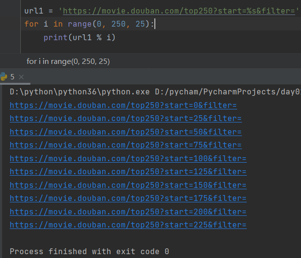Select the run tab labeled 5
The height and width of the screenshot is (258, 301).
12,77
